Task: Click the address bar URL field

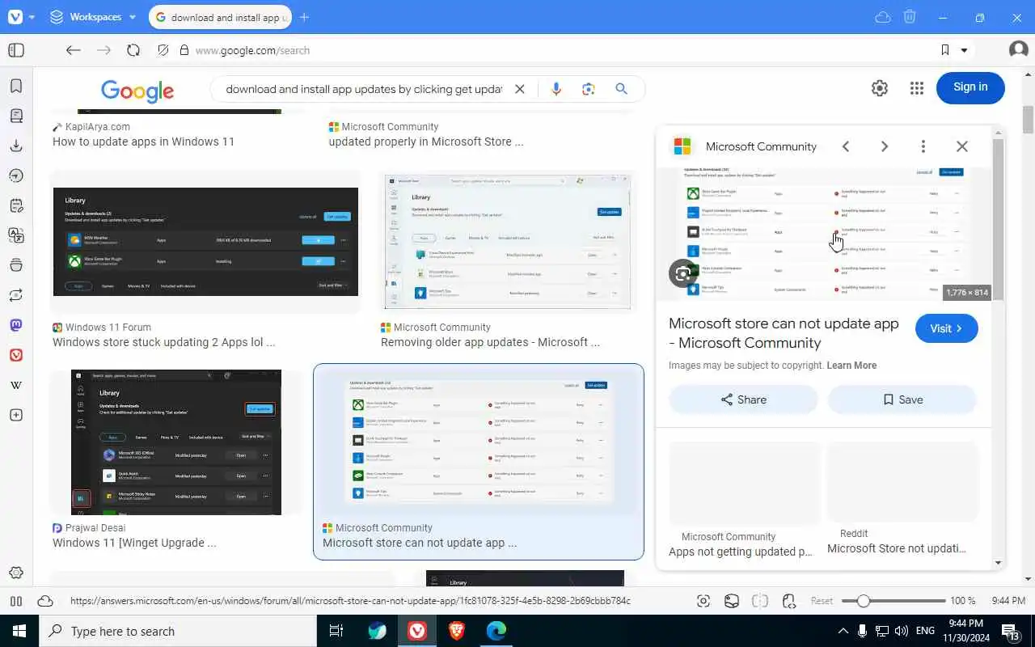Action: (x=558, y=50)
